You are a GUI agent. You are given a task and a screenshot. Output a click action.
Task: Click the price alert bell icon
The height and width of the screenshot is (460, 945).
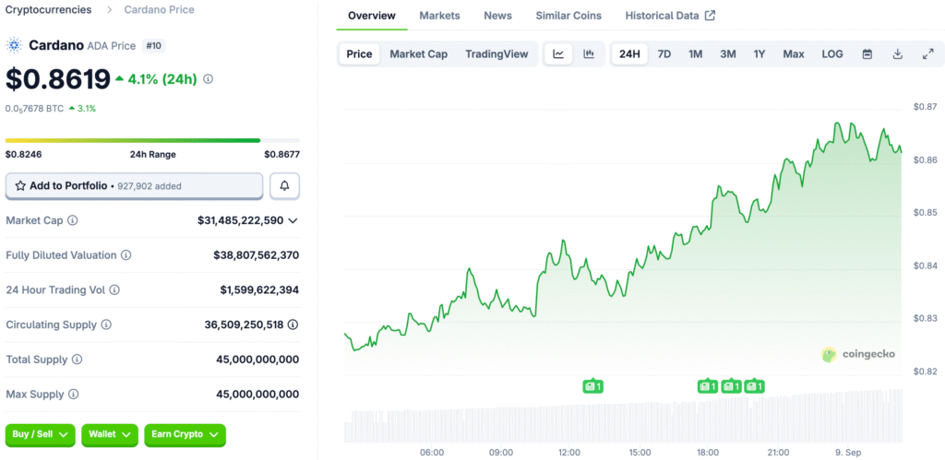point(284,186)
